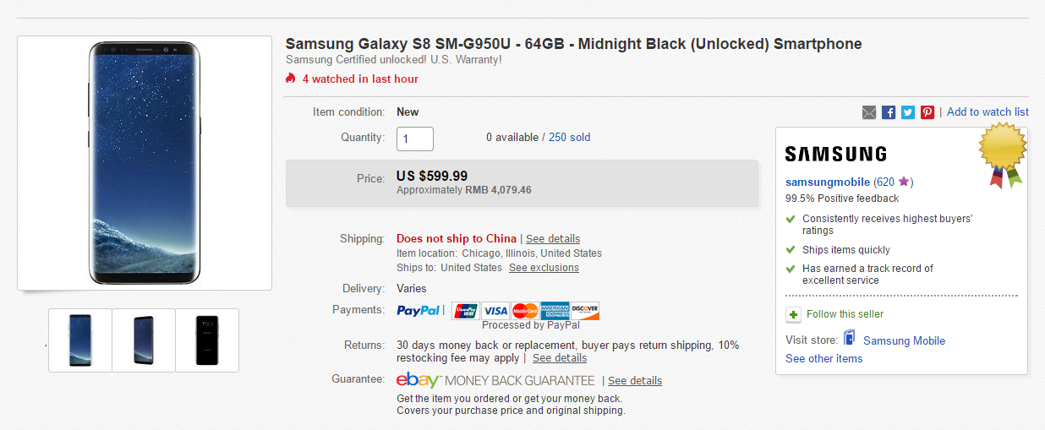Visit the samsungmobile seller profile

pos(827,182)
